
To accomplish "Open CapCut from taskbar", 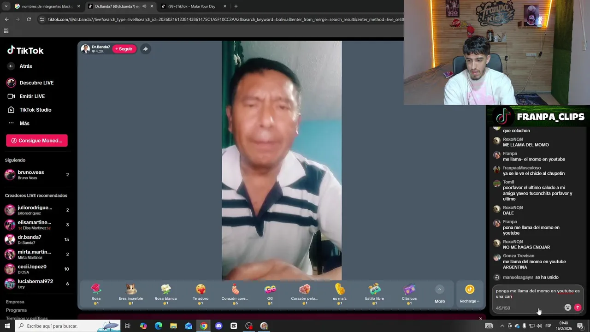I will pyautogui.click(x=234, y=326).
